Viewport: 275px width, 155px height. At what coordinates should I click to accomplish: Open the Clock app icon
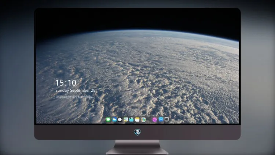click(120, 120)
